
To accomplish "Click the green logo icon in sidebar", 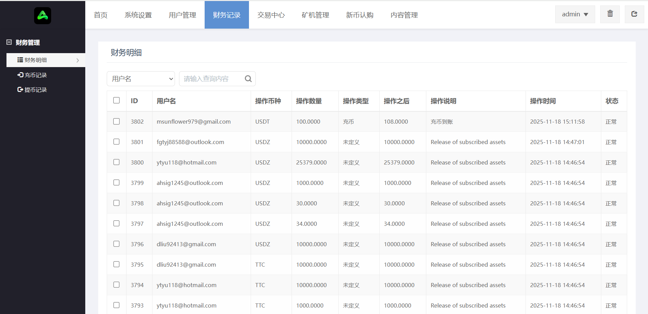I will (x=43, y=16).
